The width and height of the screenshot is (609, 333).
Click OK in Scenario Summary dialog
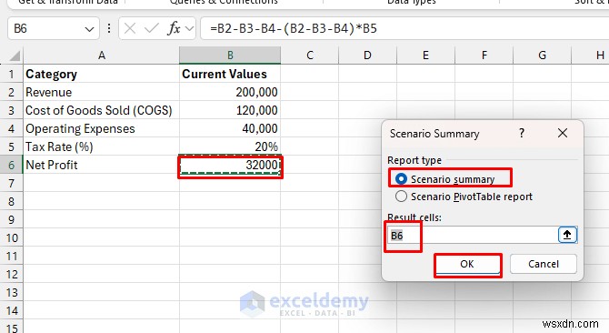tap(467, 264)
